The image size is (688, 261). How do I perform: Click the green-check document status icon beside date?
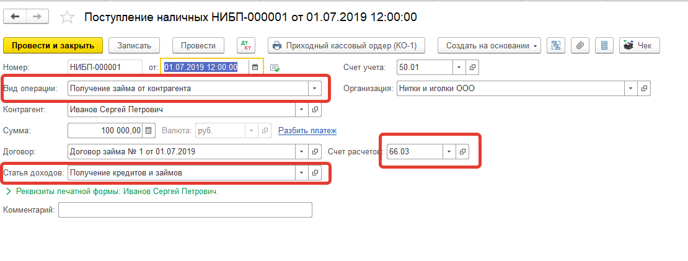275,68
